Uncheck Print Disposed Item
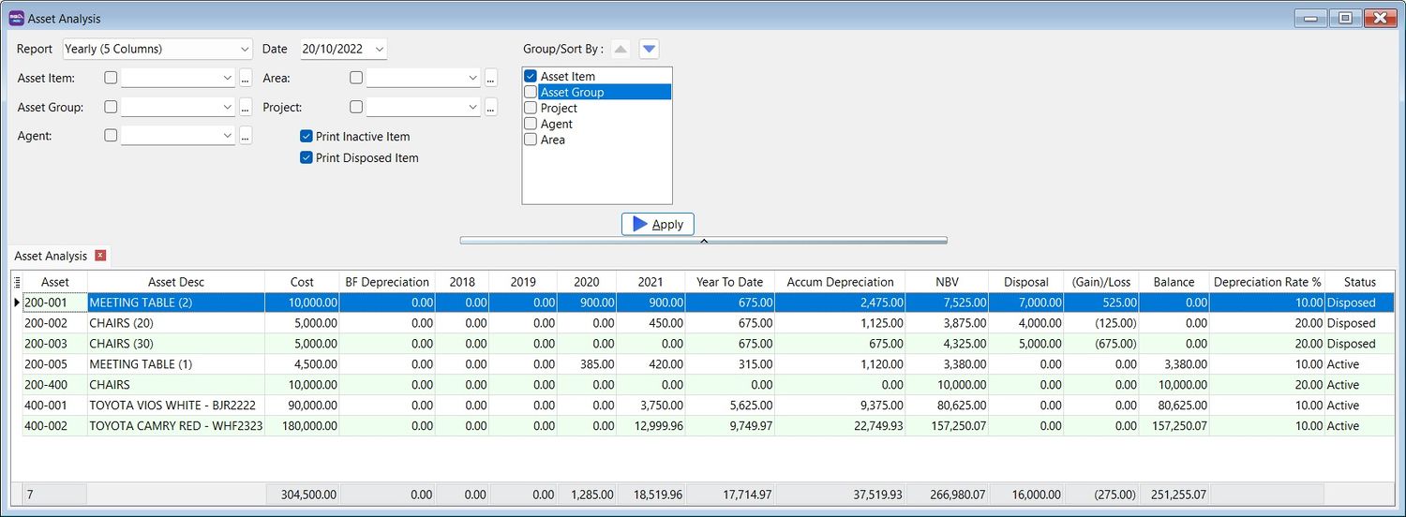 (x=306, y=158)
